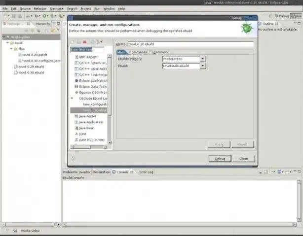This screenshot has height=236, width=303.
Task: Select JUnit in configuration list
Action: [80, 134]
